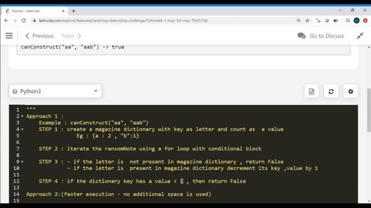Viewport: 371px width, 208px height.
Task: Reload the LeetCode page
Action: coord(23,21)
